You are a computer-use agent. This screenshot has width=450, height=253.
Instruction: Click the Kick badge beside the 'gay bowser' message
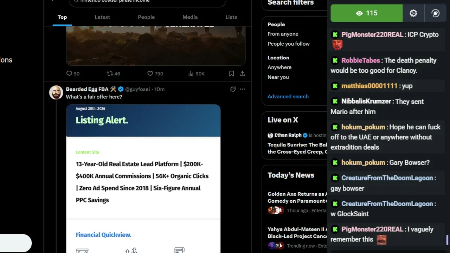coord(335,178)
